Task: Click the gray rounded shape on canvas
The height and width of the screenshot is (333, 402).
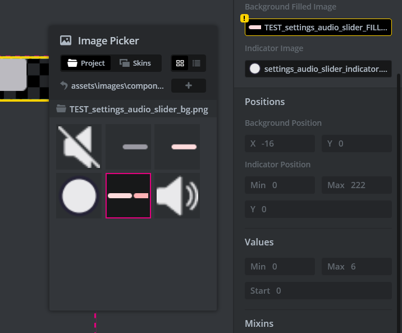Action: tap(13, 75)
